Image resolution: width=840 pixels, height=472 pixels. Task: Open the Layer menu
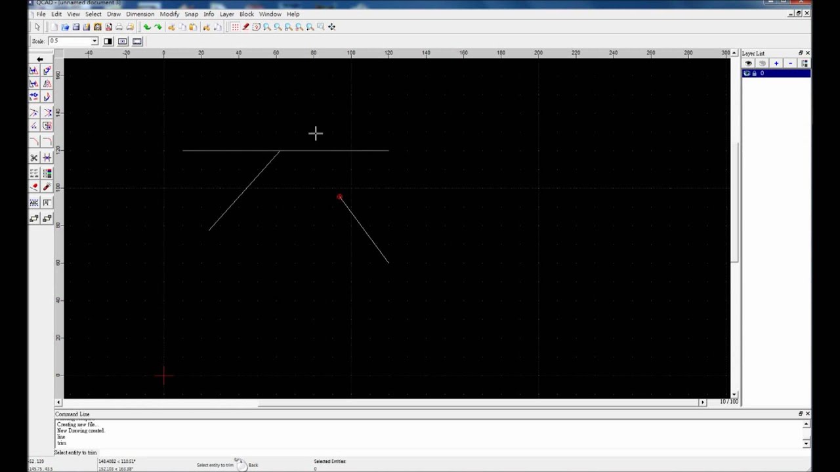tap(226, 14)
